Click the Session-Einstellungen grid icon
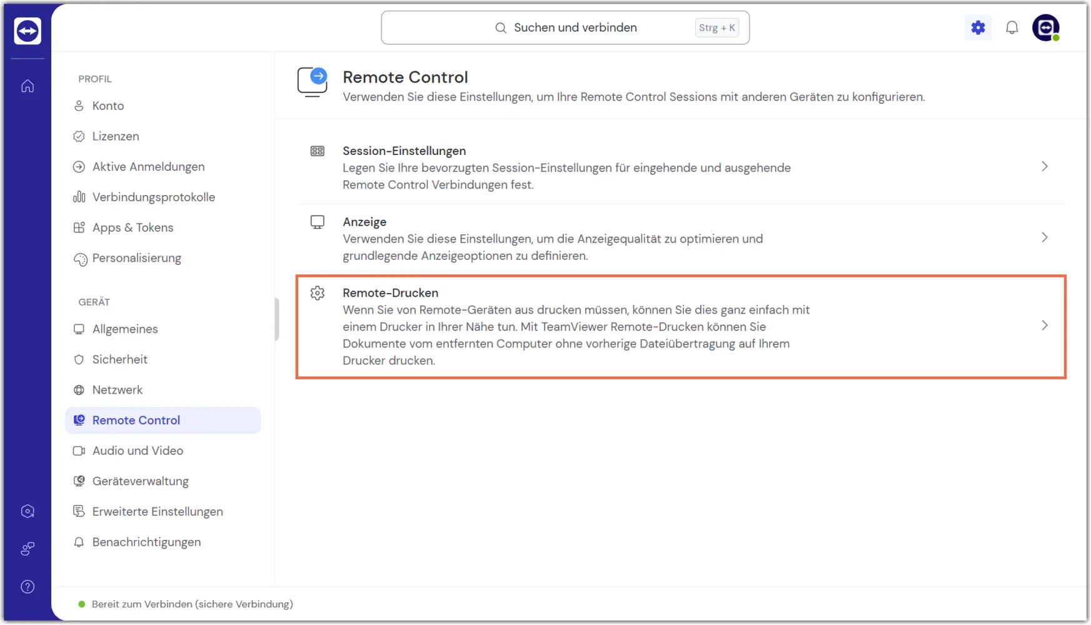This screenshot has width=1091, height=625. coord(318,151)
